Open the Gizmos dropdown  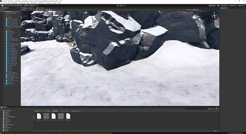(195, 10)
